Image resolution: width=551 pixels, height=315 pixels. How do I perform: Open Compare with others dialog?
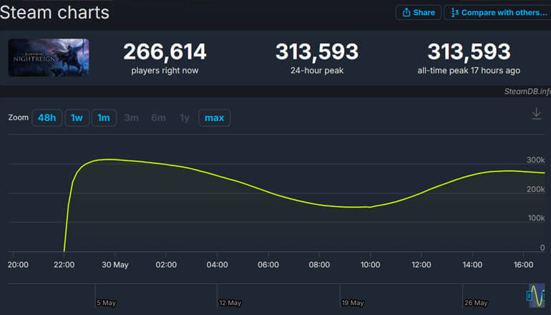pos(497,12)
